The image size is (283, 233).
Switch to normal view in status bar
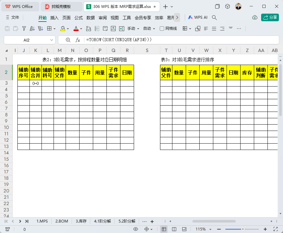pyautogui.click(x=164, y=229)
